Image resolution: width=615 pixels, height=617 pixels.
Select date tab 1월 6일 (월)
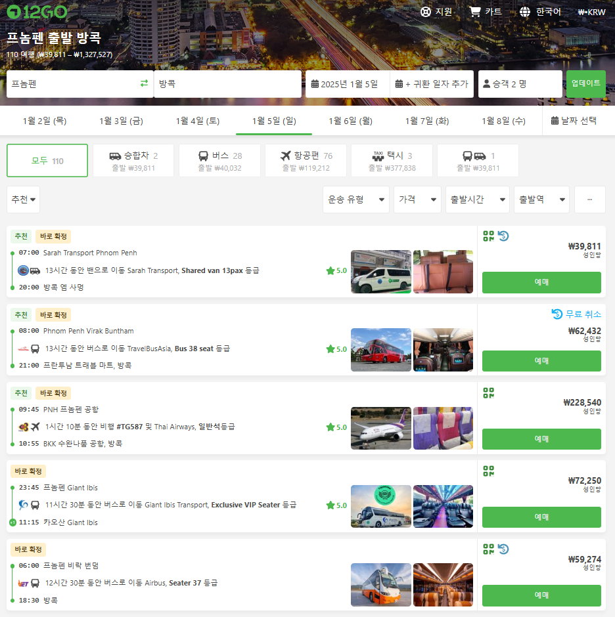coord(351,121)
